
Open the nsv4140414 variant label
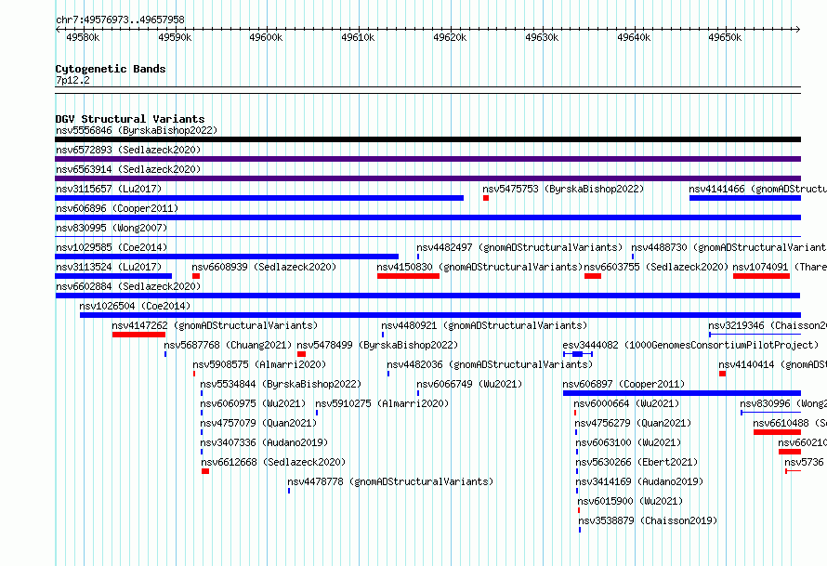[x=773, y=364]
